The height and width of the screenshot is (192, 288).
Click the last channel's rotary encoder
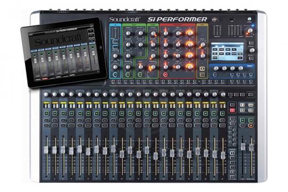[223, 94]
